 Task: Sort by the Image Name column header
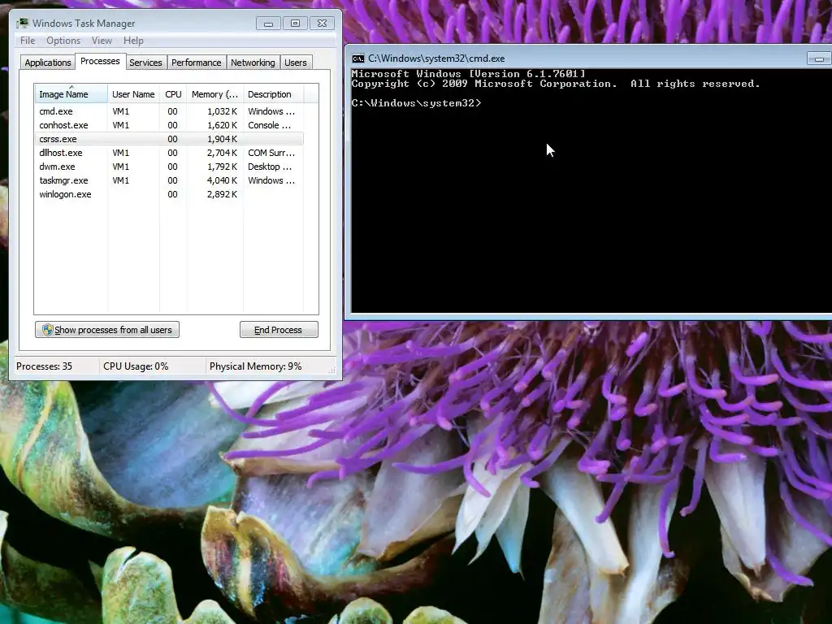(x=71, y=94)
